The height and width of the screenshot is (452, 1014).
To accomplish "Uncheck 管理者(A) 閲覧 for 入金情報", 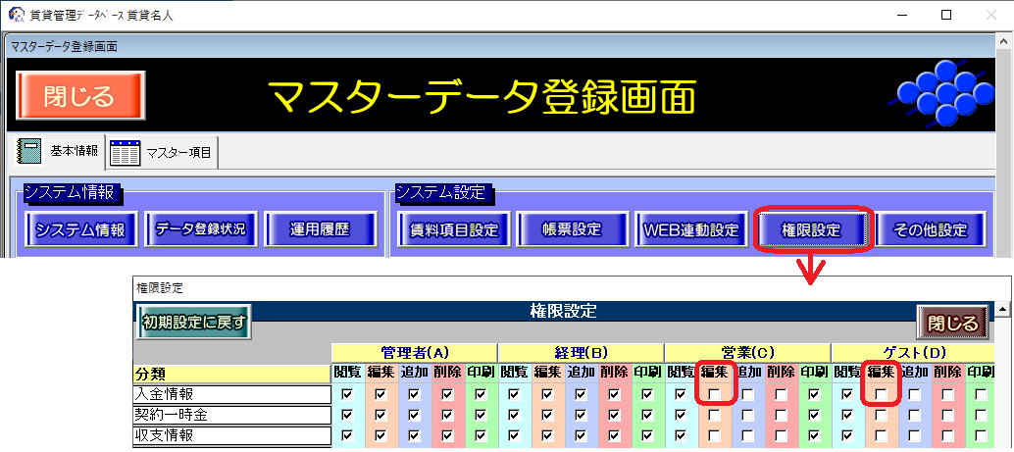I will click(347, 394).
